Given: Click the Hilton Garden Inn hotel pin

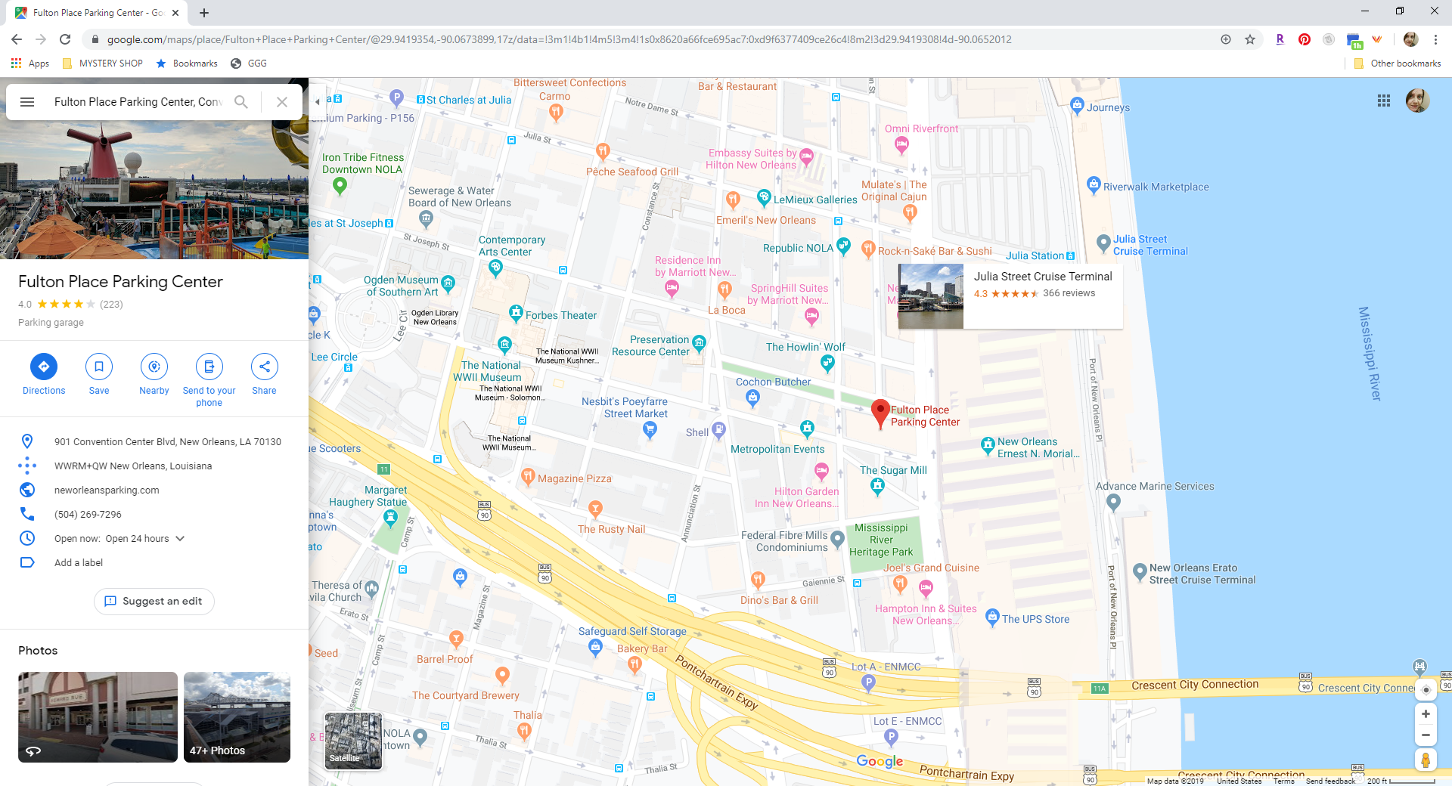Looking at the screenshot, I should pos(822,472).
